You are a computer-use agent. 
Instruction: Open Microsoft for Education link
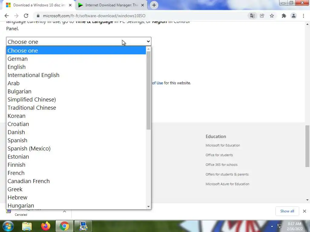223,145
